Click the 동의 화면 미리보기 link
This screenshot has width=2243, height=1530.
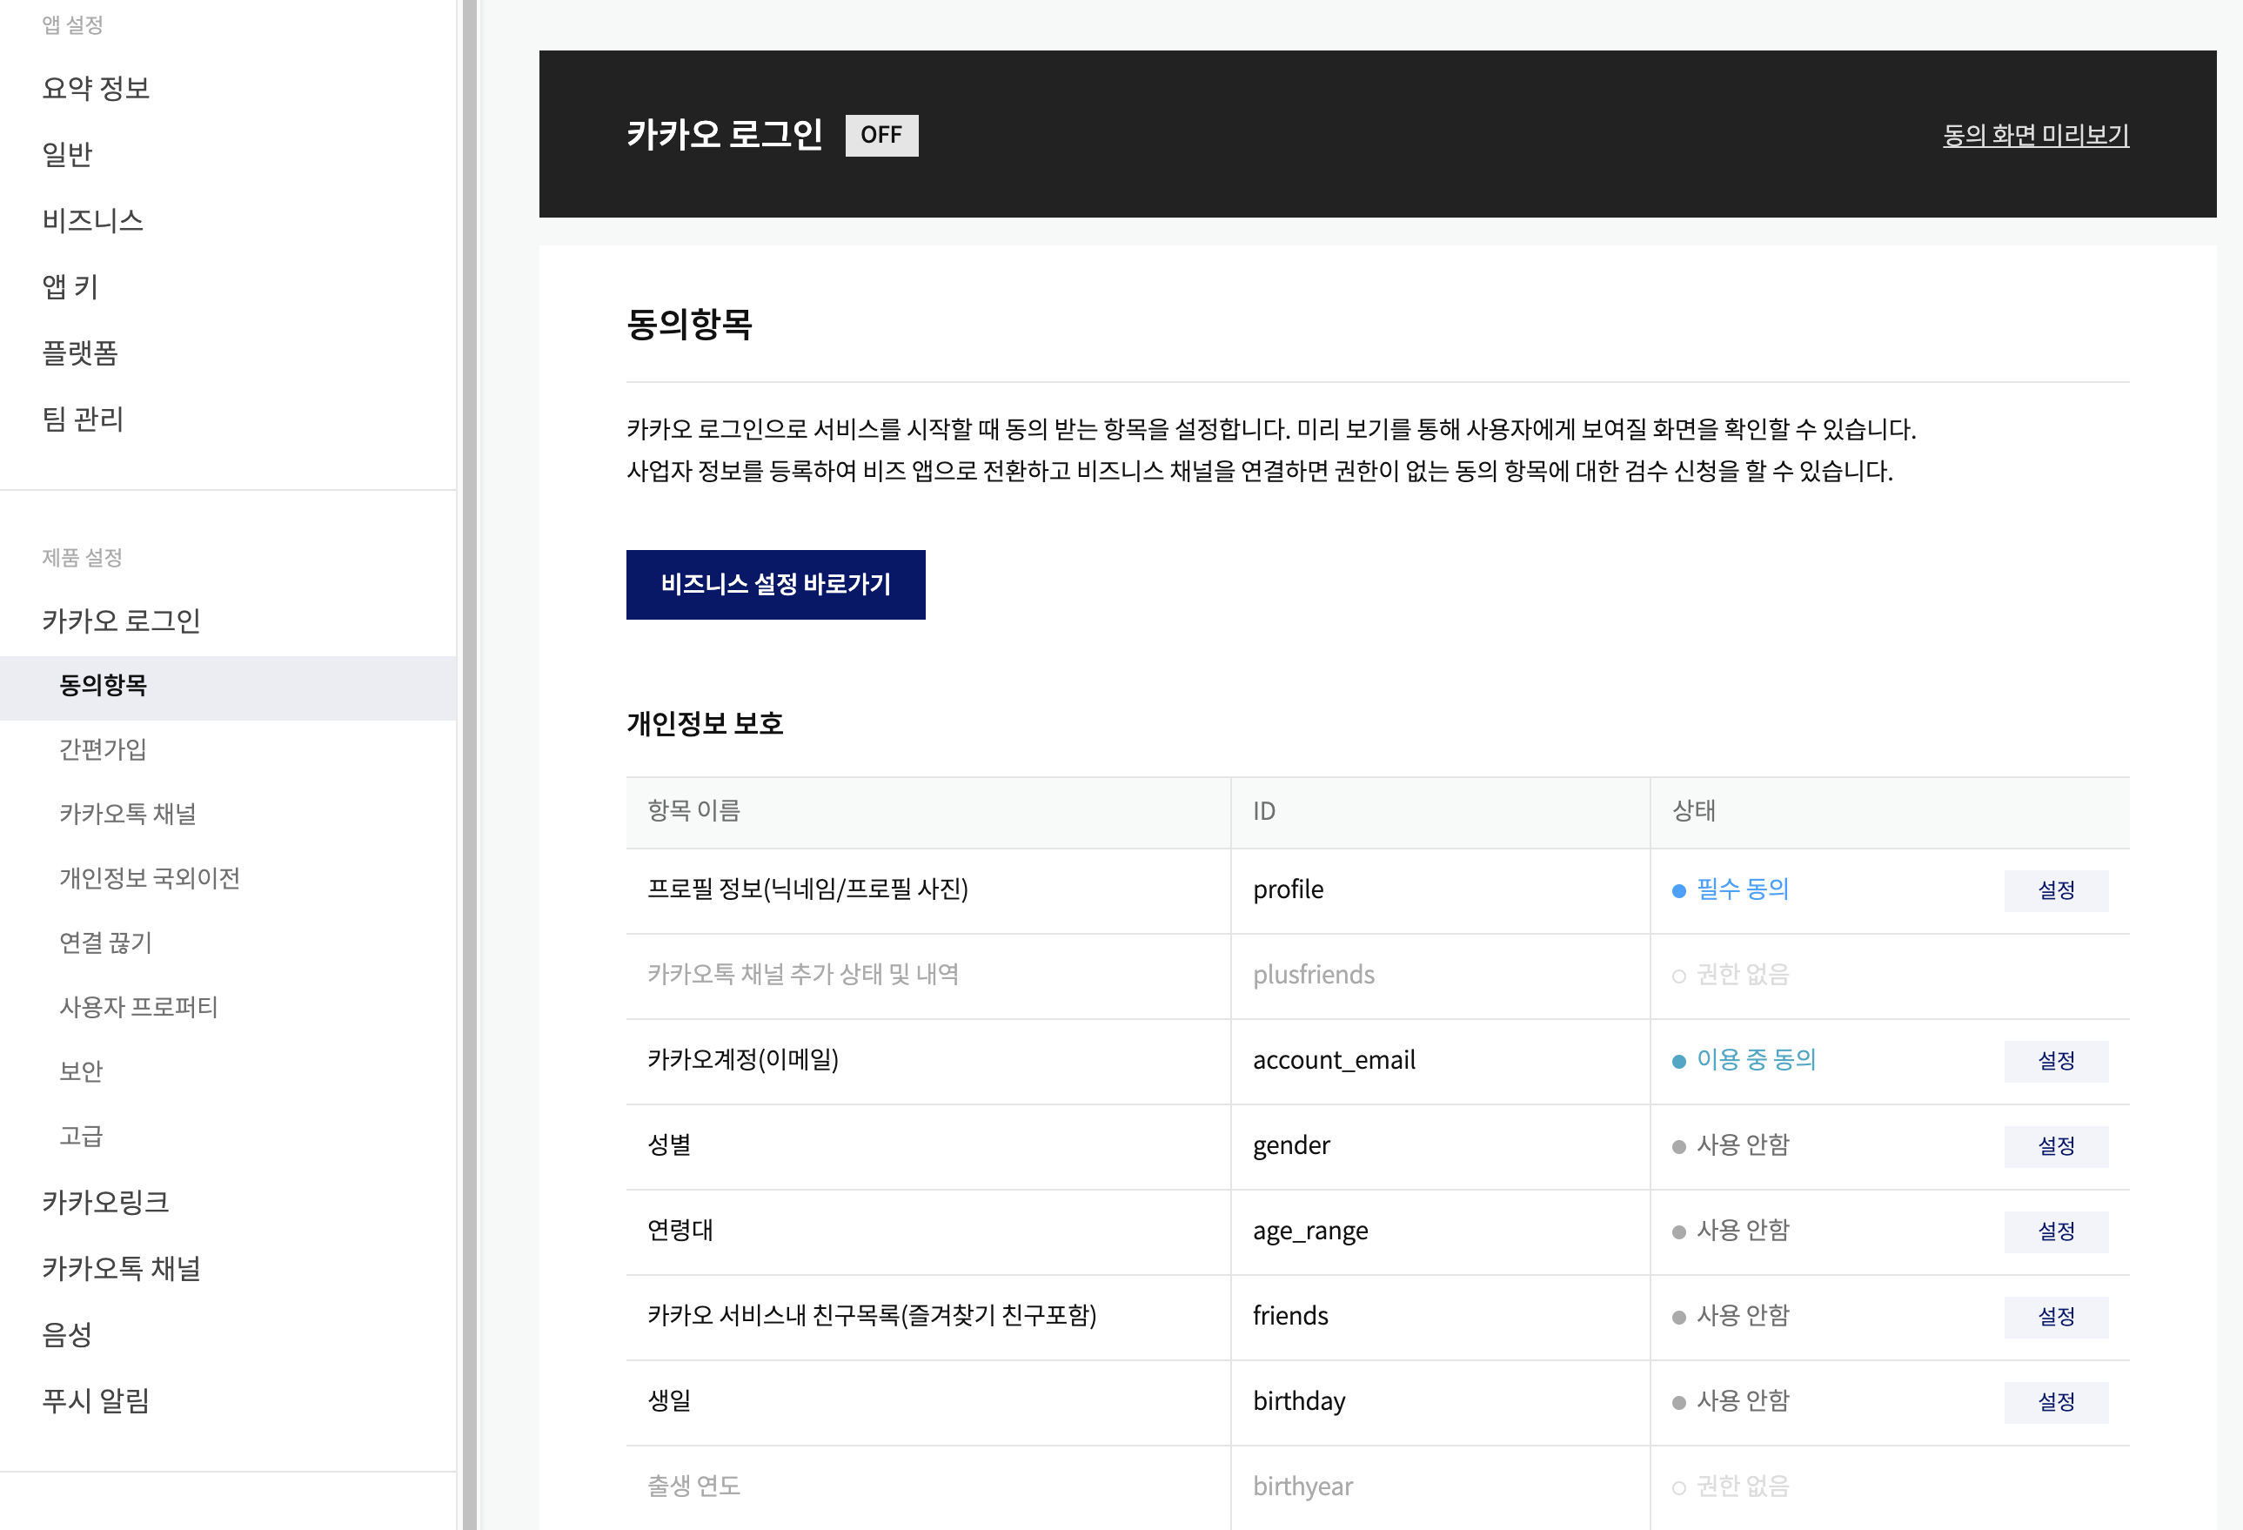[2036, 135]
